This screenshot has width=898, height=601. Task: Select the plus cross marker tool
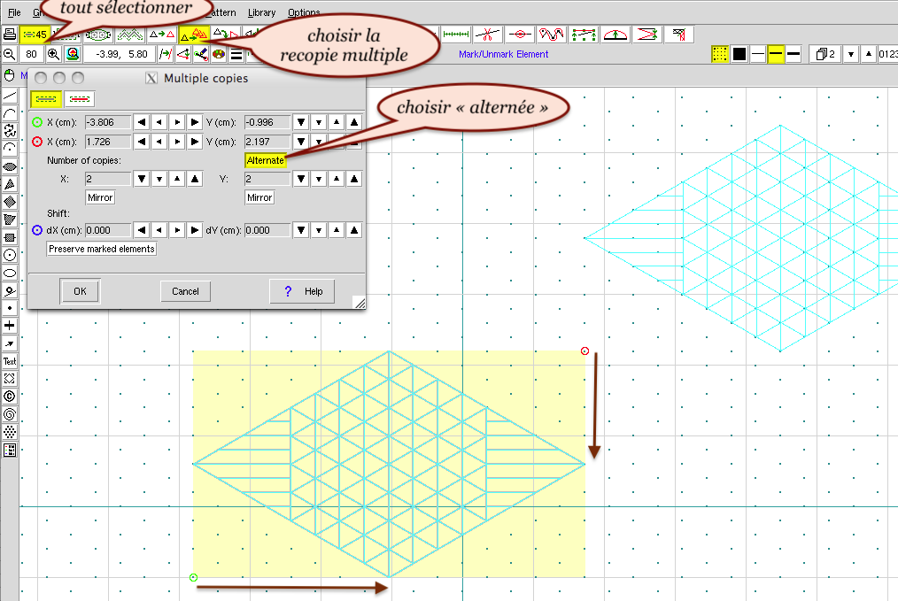[10, 326]
